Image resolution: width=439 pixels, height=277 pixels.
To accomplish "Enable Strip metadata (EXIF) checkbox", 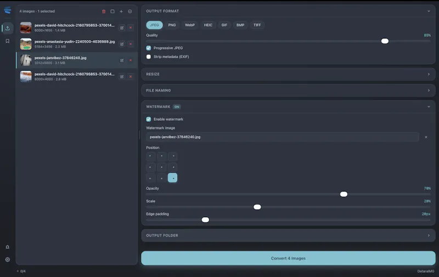I will pos(149,57).
